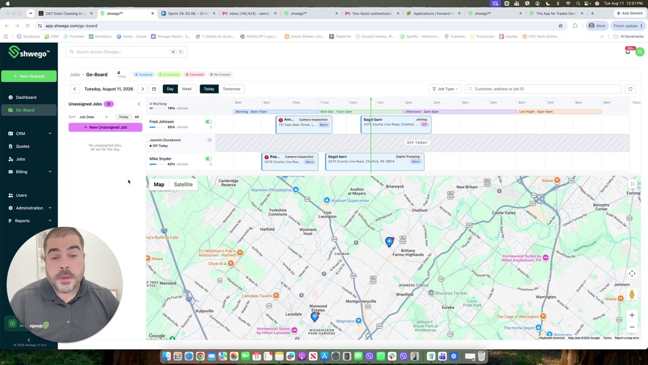Image resolution: width=648 pixels, height=365 pixels.
Task: Open Mike Snyder's Septic Pumping job card
Action: 375,162
